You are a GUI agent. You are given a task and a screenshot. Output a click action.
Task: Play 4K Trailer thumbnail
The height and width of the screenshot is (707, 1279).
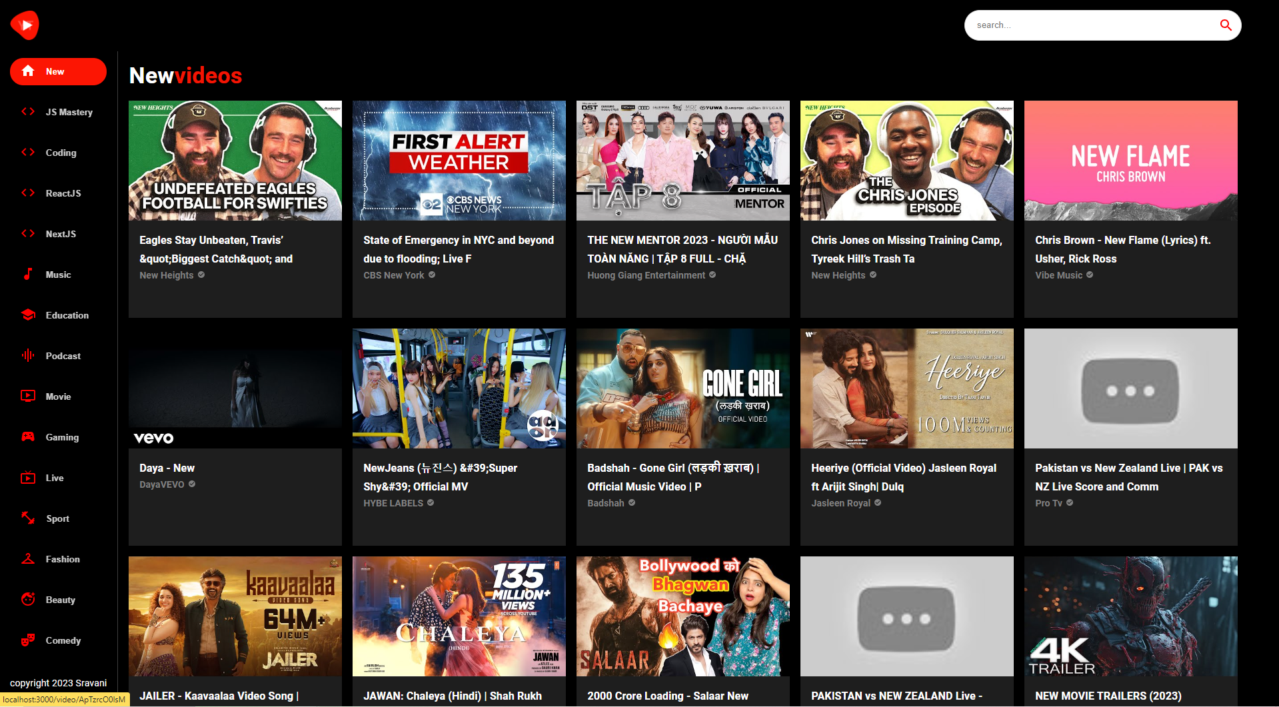coord(1131,616)
